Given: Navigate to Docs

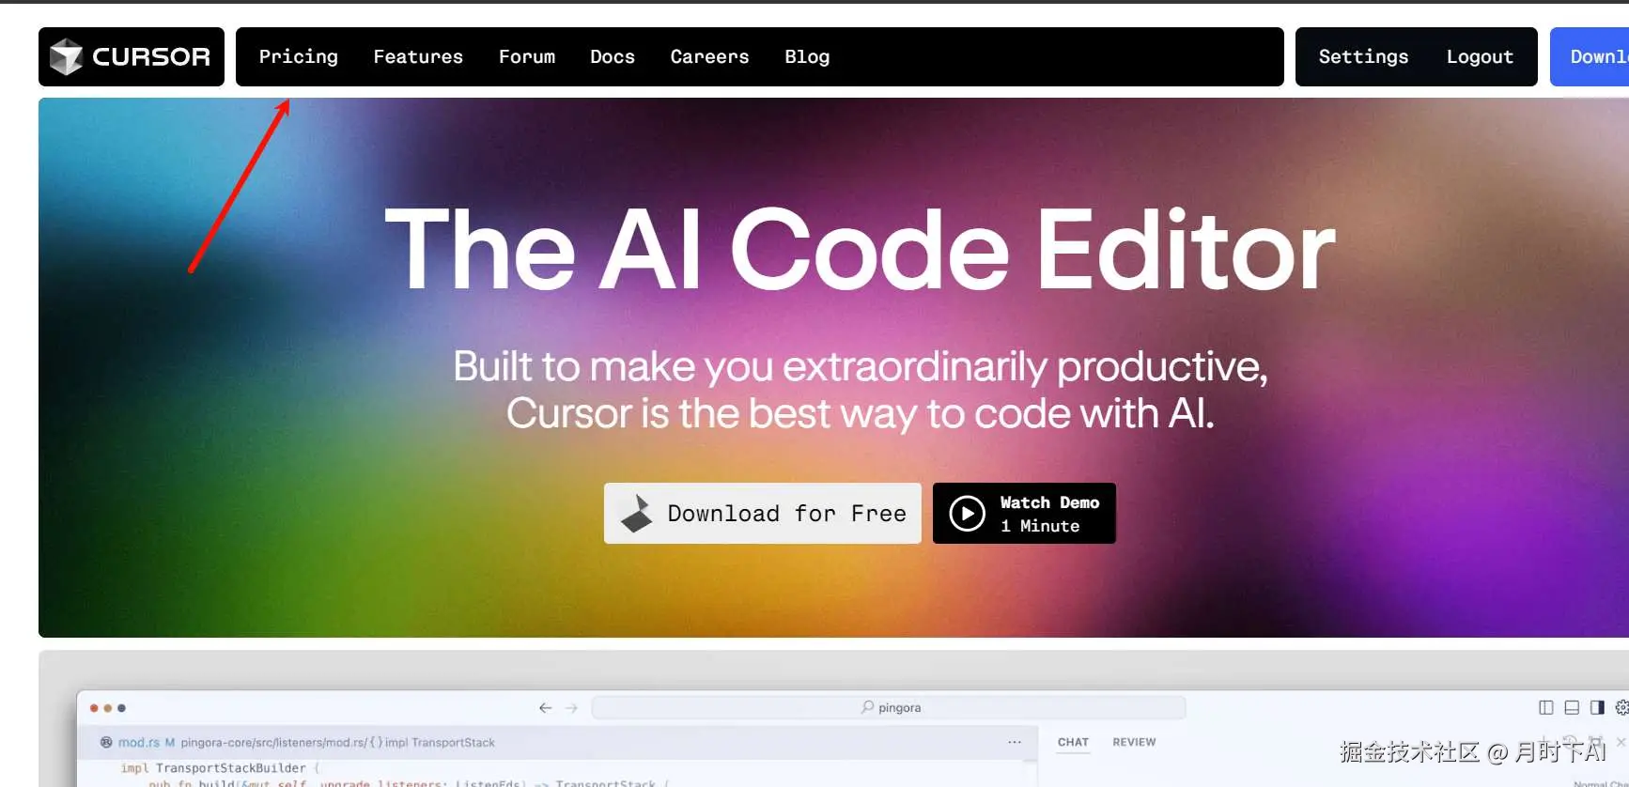Looking at the screenshot, I should click(x=613, y=56).
